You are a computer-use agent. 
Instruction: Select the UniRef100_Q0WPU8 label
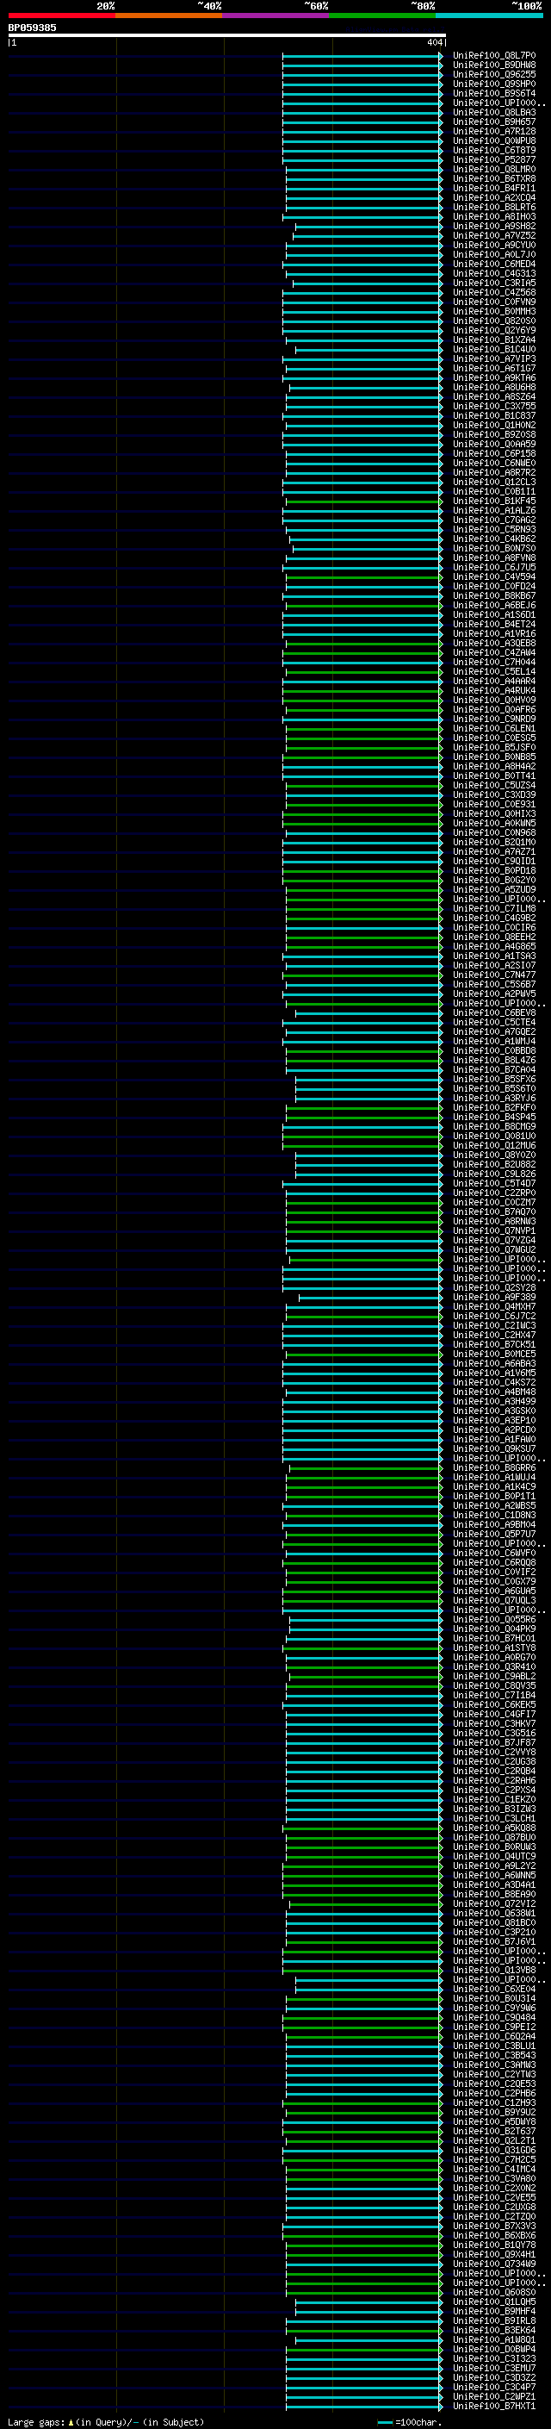point(493,140)
